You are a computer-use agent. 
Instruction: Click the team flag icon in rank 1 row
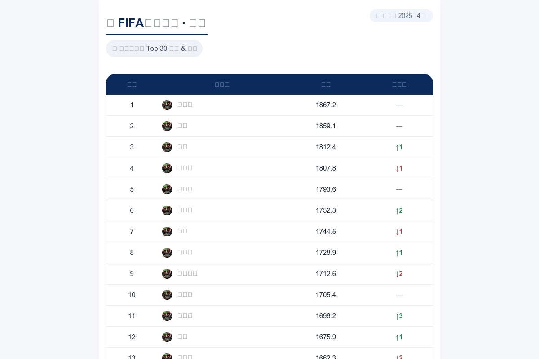pos(167,105)
